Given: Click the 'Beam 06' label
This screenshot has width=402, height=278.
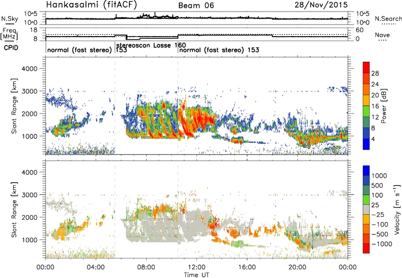Looking at the screenshot, I should pos(196,6).
